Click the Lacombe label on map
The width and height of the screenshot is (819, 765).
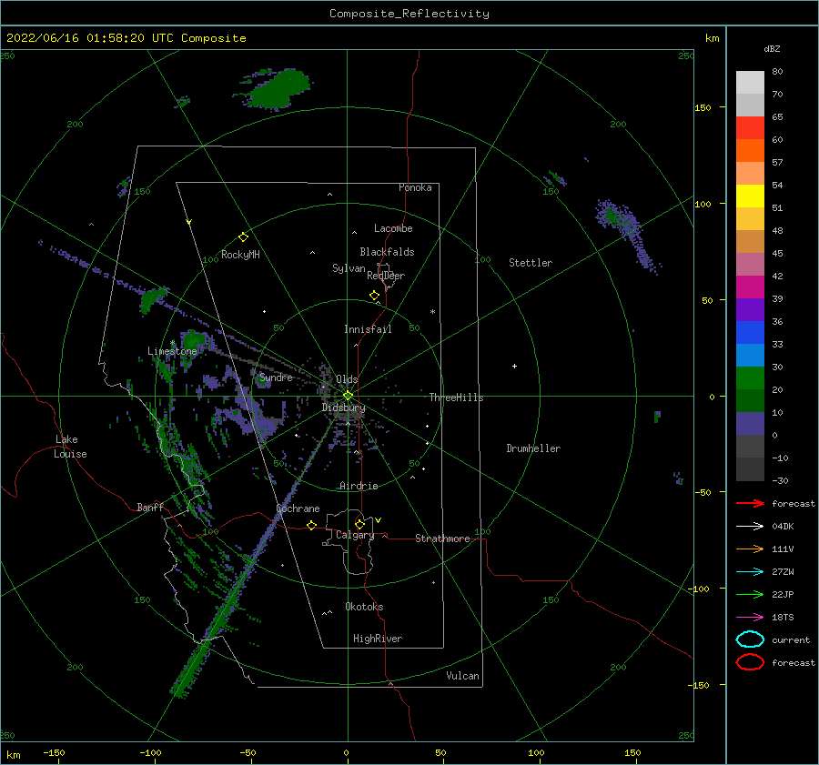[393, 228]
